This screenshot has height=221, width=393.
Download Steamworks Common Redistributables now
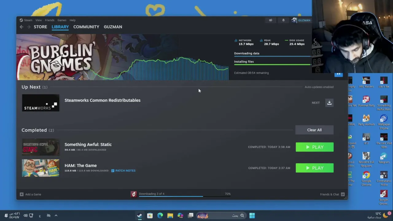[x=329, y=103]
